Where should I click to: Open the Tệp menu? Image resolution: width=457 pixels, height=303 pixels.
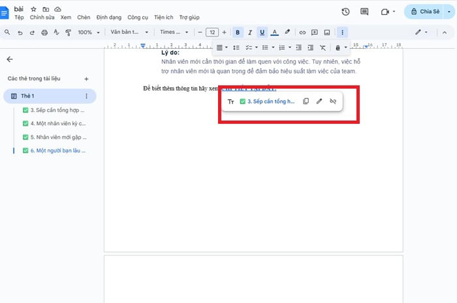pos(19,18)
